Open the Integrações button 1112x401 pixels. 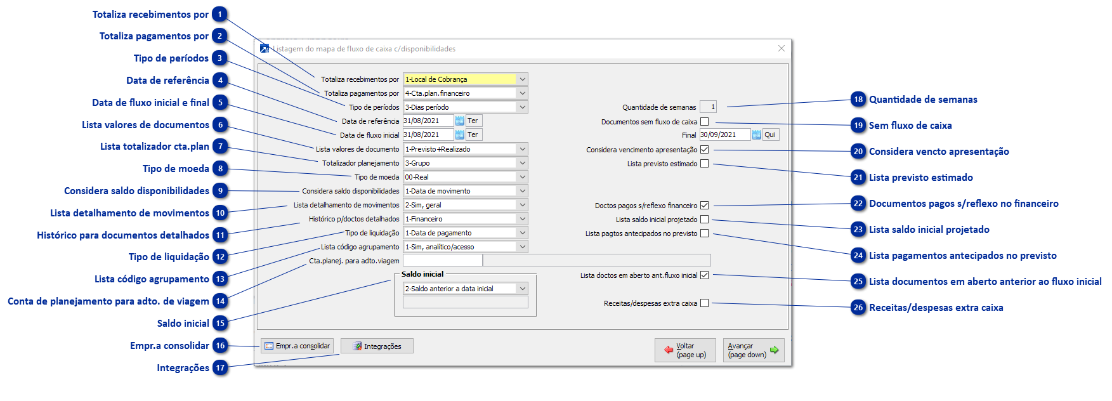(377, 346)
